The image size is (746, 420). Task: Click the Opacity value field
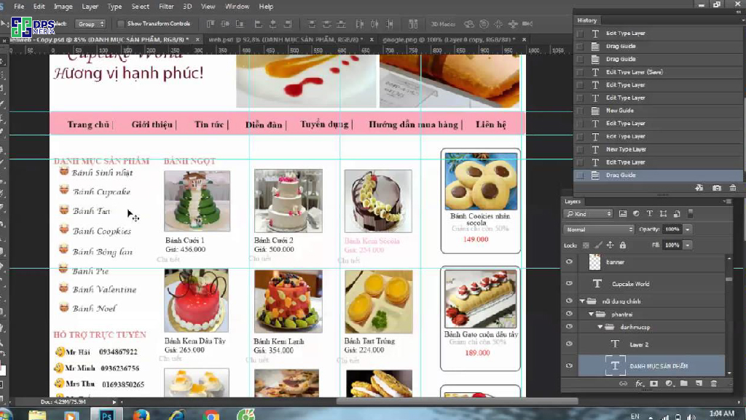point(672,229)
